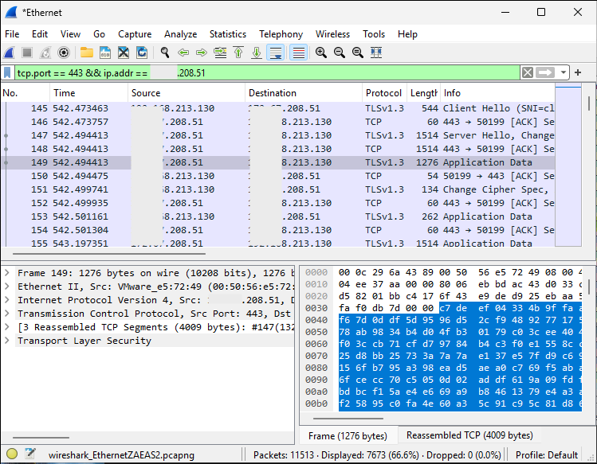Select packet 153 Application Data row
This screenshot has width=597, height=464.
point(278,216)
